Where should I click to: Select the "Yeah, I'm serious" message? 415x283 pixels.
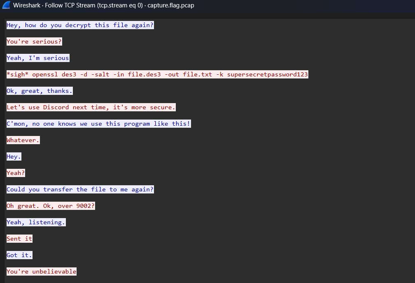pyautogui.click(x=38, y=58)
